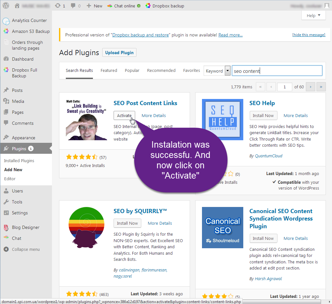Open Chat online in admin bar
Screen dimensions: 332x304
click(124, 6)
